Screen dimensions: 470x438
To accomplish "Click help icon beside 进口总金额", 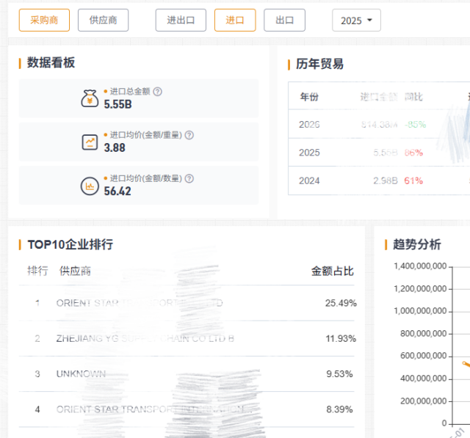I will [158, 92].
